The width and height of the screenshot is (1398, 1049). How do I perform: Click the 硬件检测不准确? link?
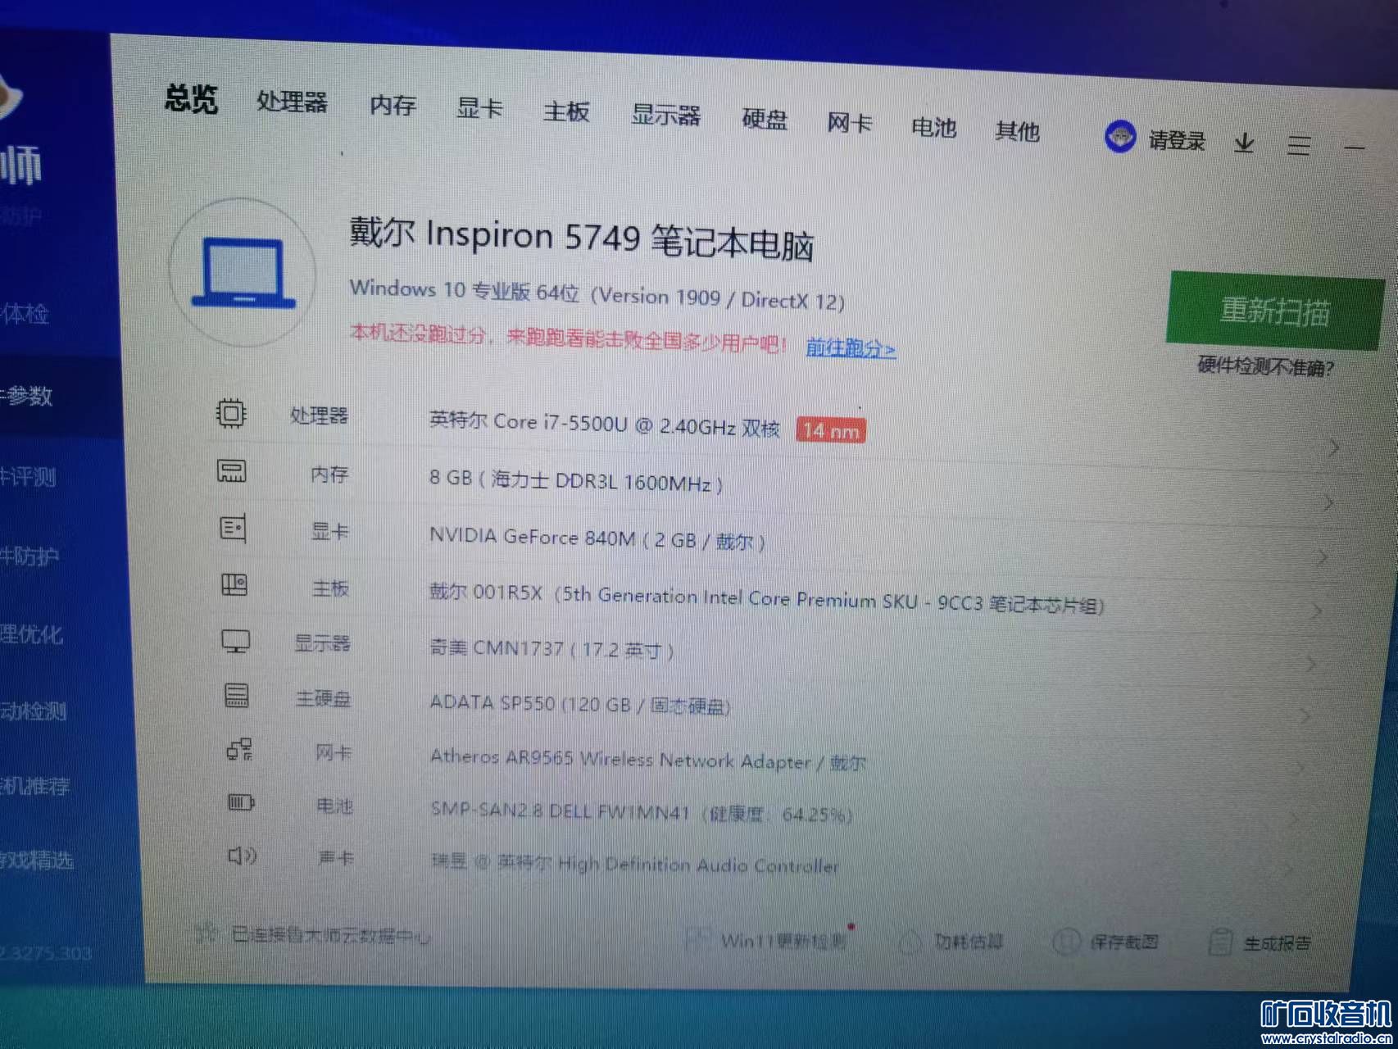coord(1266,366)
